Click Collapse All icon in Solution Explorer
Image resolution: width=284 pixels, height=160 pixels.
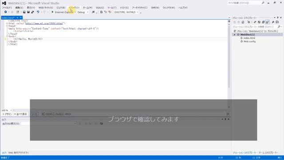pos(263,22)
